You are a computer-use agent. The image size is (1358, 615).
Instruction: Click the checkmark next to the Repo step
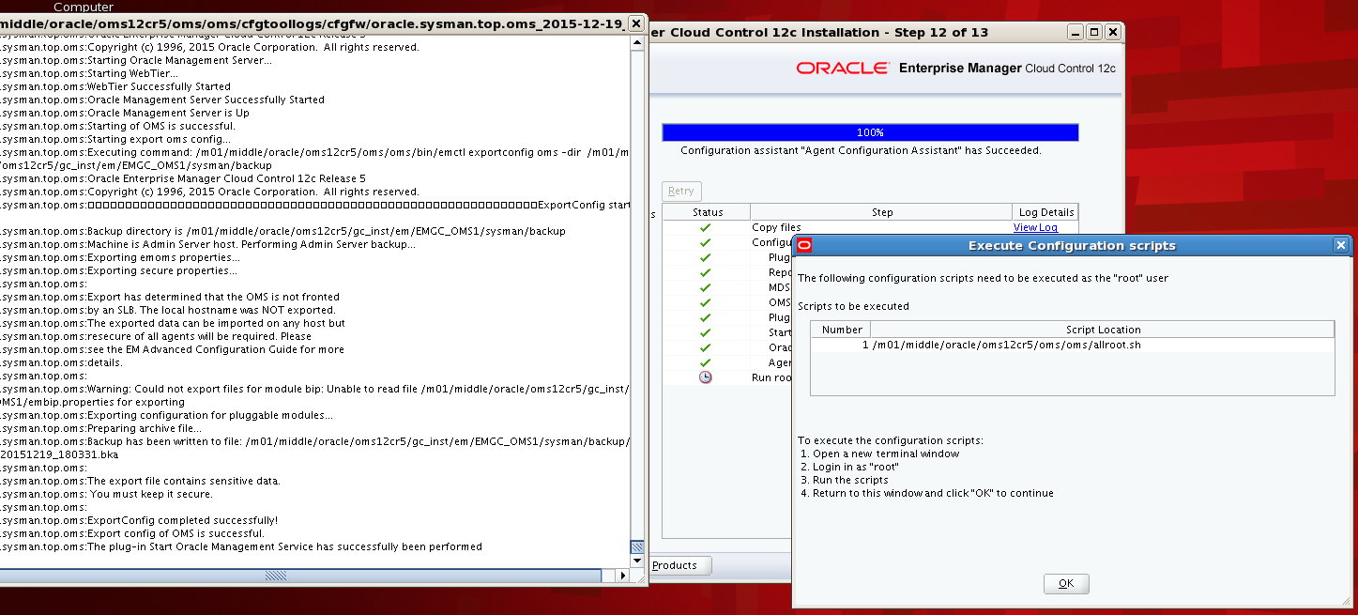tap(705, 272)
